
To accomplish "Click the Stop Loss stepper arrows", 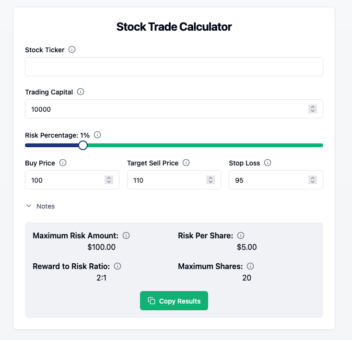I will point(313,180).
